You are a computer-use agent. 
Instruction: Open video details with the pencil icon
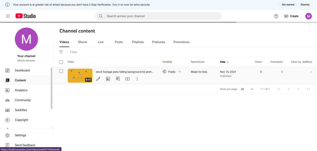tap(98, 79)
